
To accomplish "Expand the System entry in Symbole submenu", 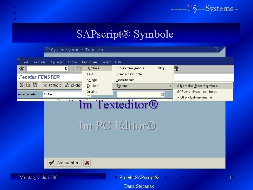I will [143, 86].
